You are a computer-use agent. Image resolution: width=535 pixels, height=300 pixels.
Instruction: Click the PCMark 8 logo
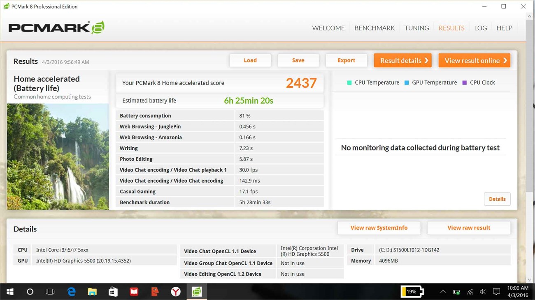pyautogui.click(x=56, y=27)
